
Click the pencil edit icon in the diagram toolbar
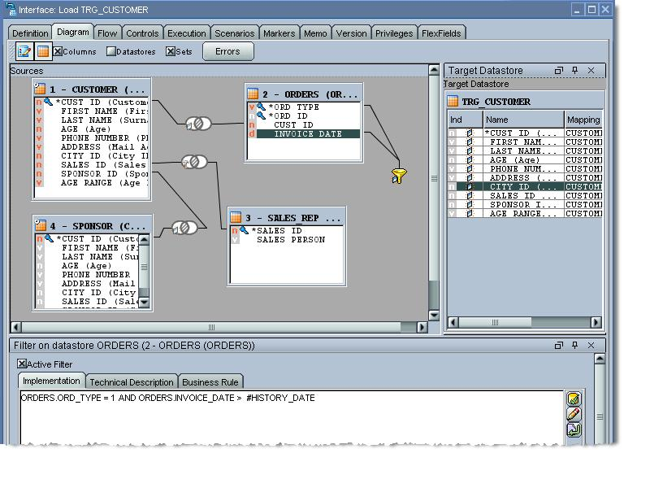click(x=24, y=51)
